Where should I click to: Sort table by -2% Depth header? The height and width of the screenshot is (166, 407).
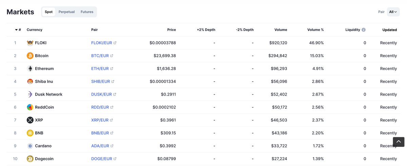(245, 30)
